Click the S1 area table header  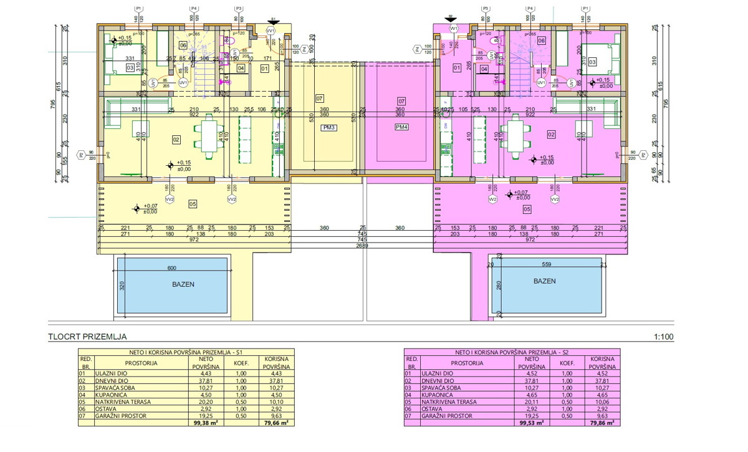click(x=185, y=352)
